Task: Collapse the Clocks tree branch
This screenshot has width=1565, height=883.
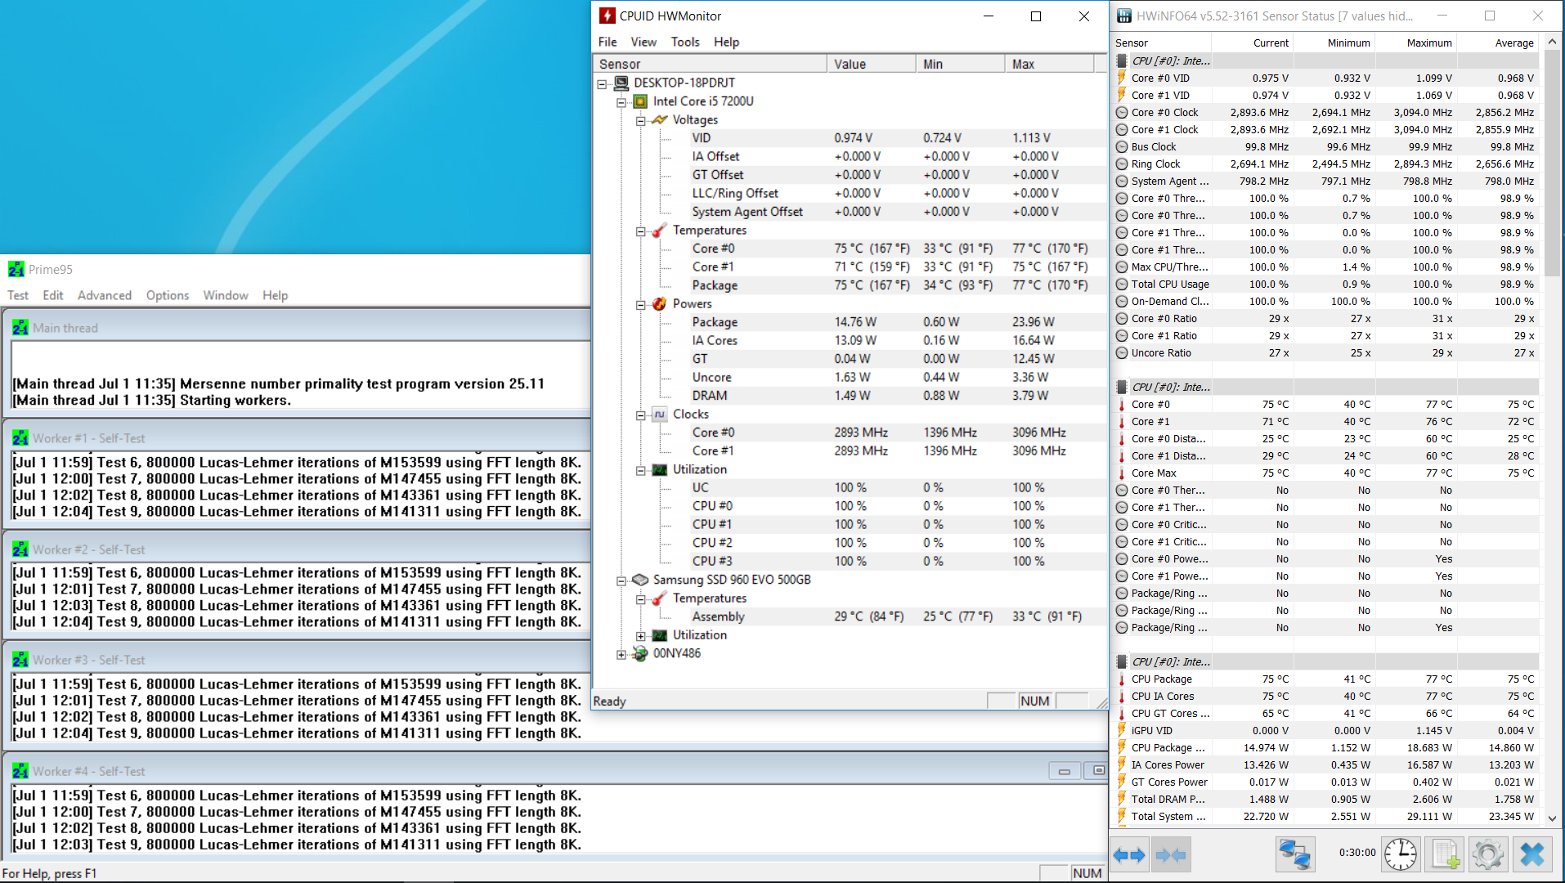Action: pos(641,415)
